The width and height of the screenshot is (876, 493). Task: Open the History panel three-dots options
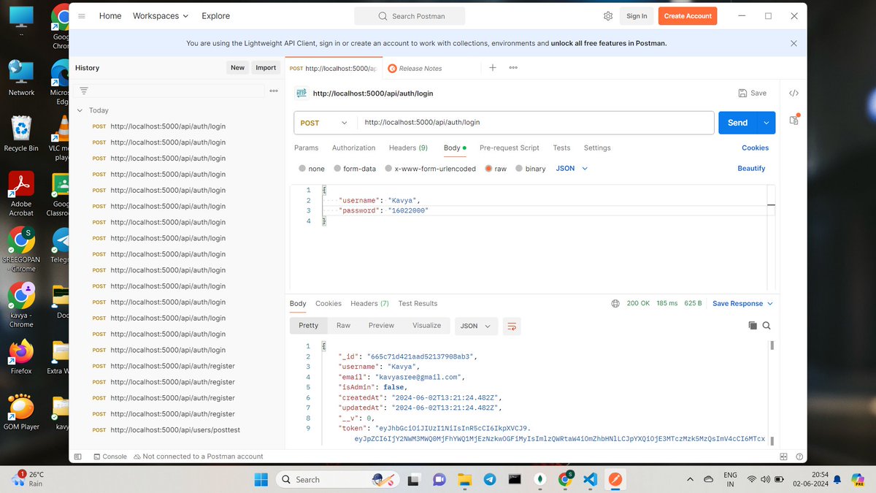pos(274,91)
